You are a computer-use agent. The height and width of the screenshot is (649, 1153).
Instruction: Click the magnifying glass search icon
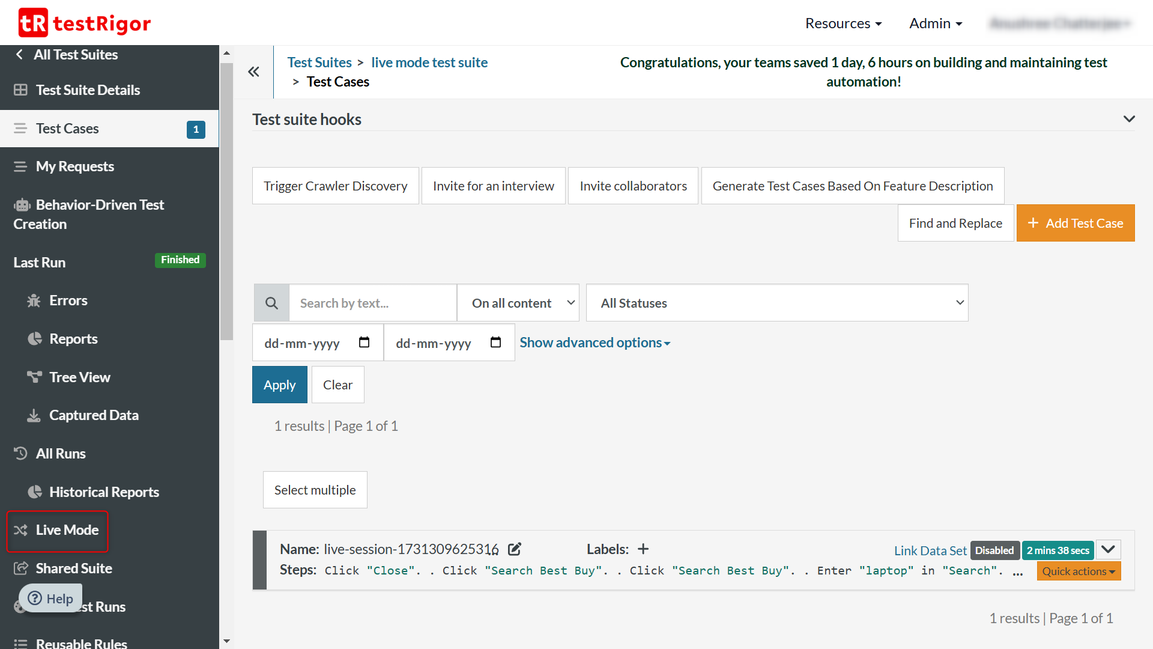pyautogui.click(x=271, y=303)
